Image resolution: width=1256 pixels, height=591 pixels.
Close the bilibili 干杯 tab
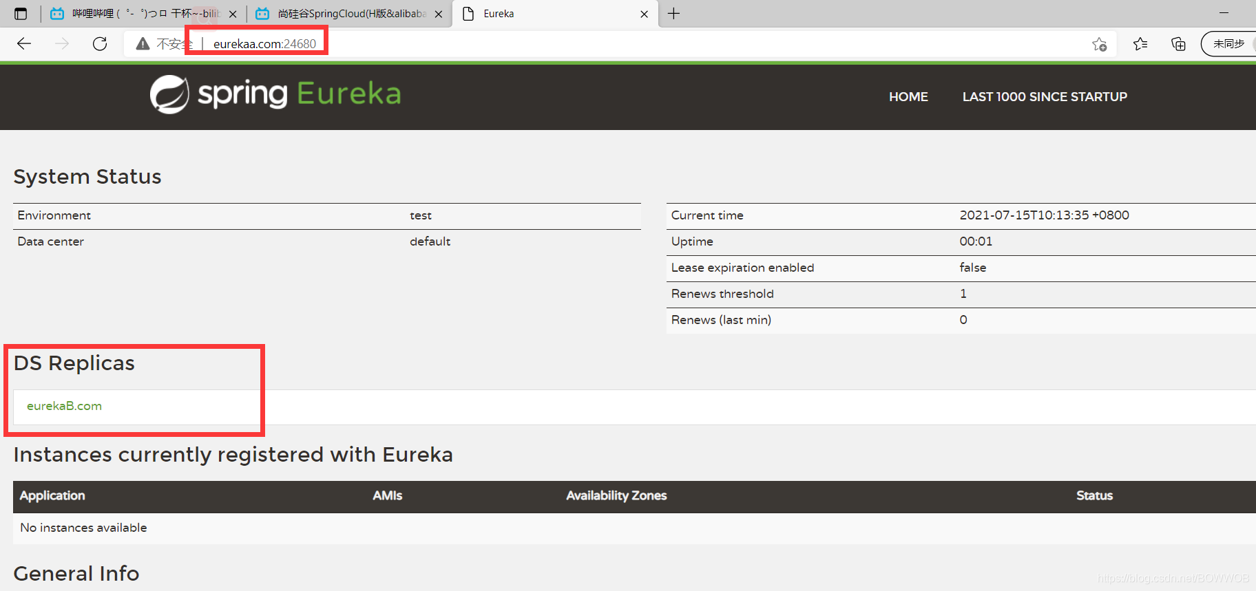tap(233, 14)
